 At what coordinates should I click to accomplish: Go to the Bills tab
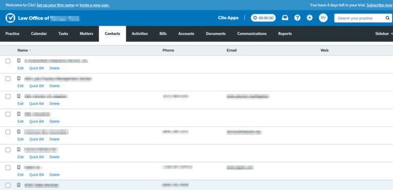(163, 33)
